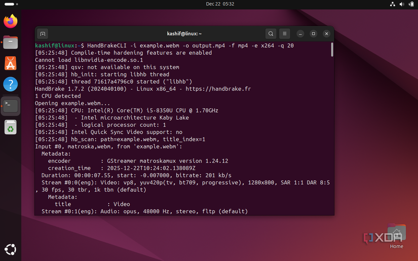The width and height of the screenshot is (418, 261).
Task: Click 'hb_scan: path=example.webm' line
Action: click(x=120, y=139)
